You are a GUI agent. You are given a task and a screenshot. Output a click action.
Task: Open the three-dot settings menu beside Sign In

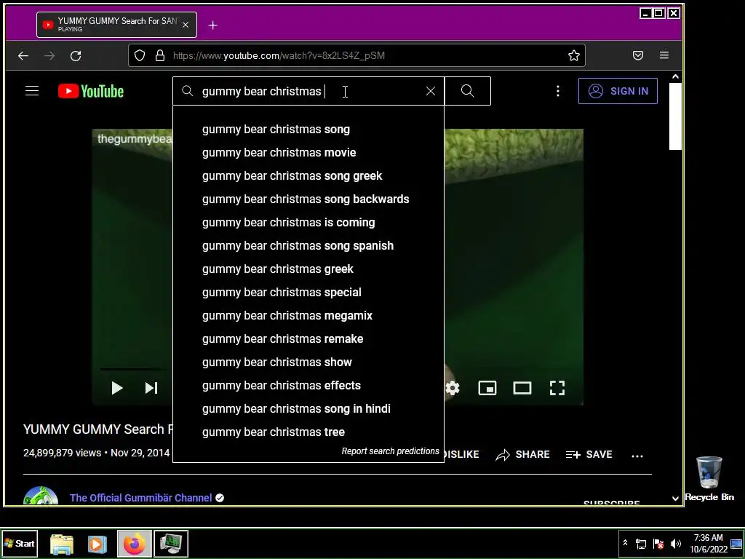coord(558,91)
